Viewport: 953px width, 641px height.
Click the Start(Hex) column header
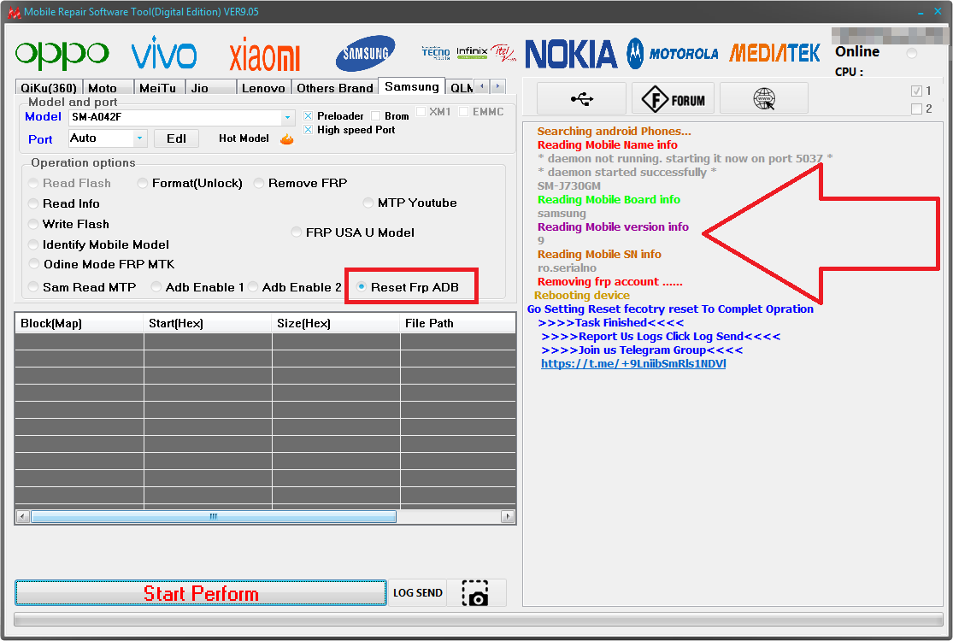207,323
